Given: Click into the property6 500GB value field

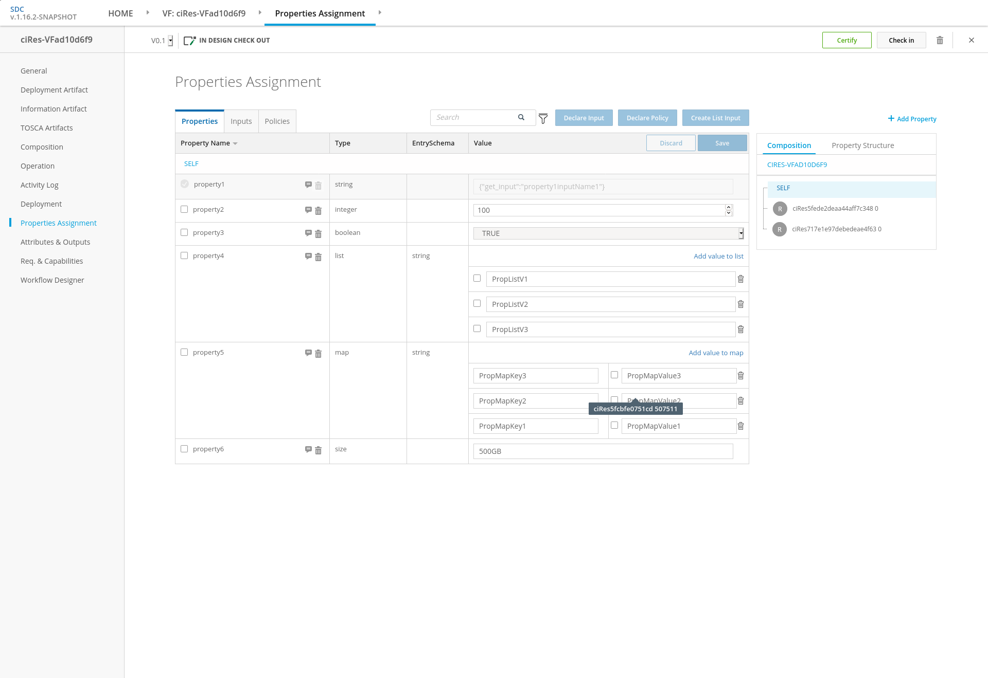Looking at the screenshot, I should (x=603, y=451).
